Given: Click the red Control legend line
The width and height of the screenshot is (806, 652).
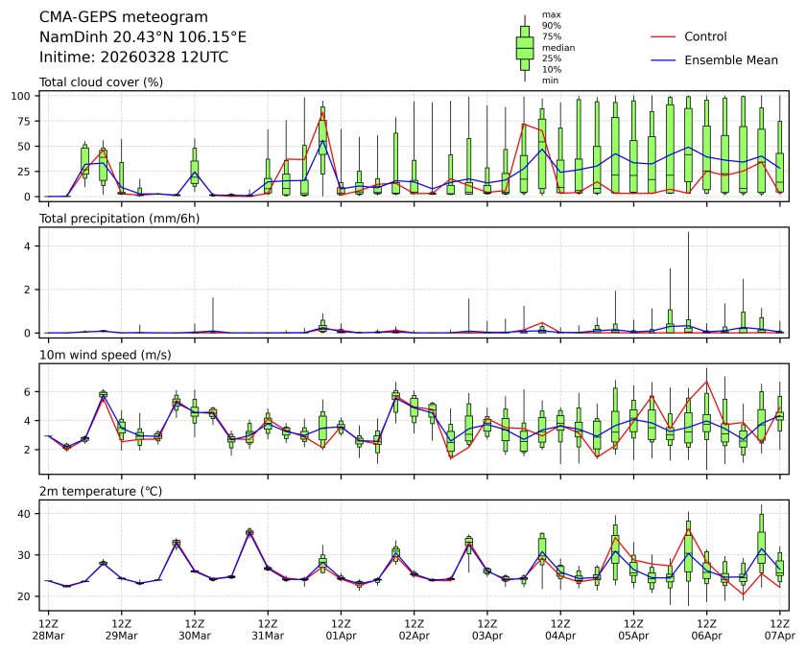Looking at the screenshot, I should tap(663, 36).
